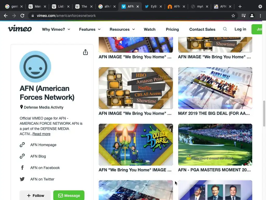
Task: Click 'MAY 2019 THE BIG DEAL' title
Action: (214, 113)
